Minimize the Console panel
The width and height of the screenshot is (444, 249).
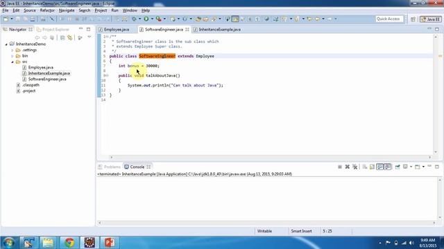click(x=429, y=167)
